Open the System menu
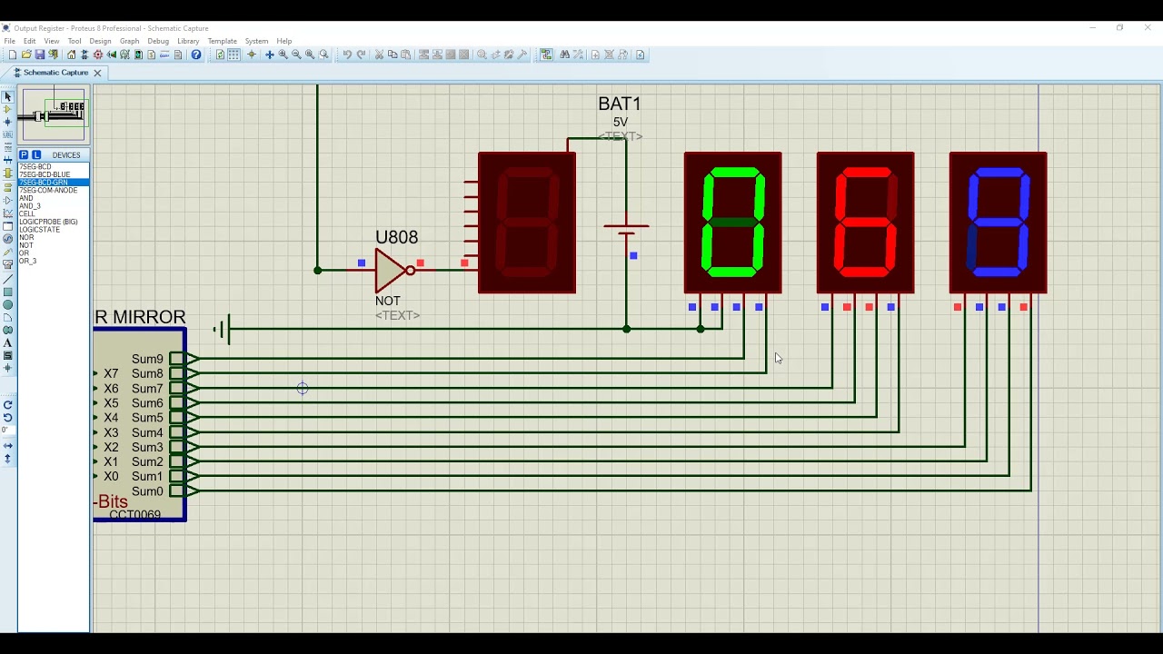Image resolution: width=1163 pixels, height=654 pixels. [x=256, y=41]
